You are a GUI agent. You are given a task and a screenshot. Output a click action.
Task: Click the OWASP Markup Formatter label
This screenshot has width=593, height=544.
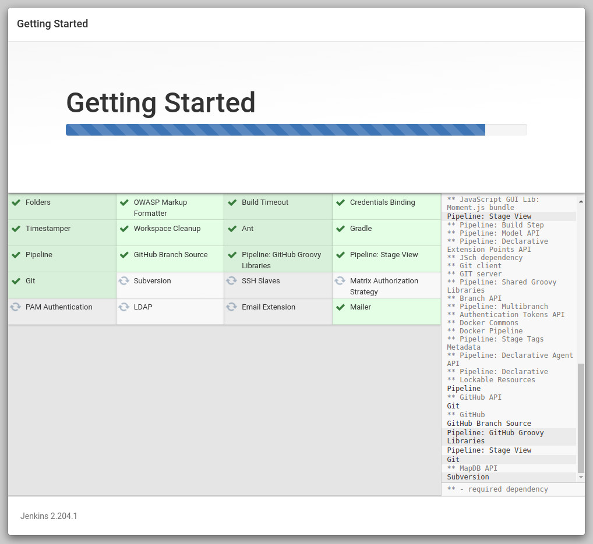tap(160, 208)
